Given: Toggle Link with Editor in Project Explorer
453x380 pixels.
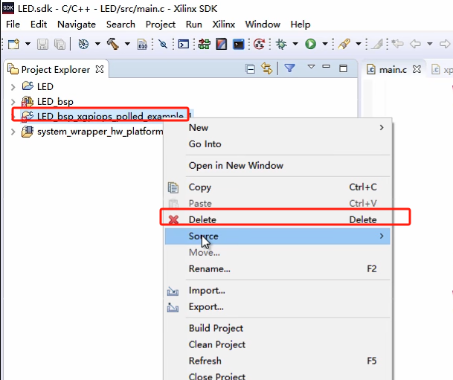Looking at the screenshot, I should [x=266, y=68].
